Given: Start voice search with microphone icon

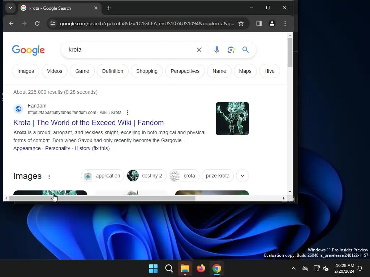Looking at the screenshot, I should coord(217,50).
